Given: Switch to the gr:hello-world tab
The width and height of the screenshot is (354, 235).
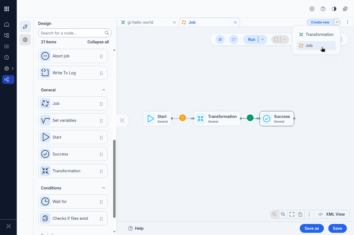Looking at the screenshot, I should (x=140, y=22).
